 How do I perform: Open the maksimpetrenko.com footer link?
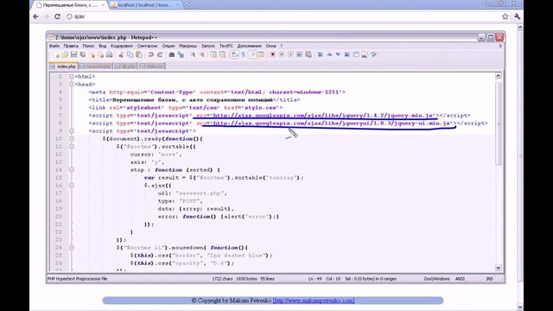[314, 301]
